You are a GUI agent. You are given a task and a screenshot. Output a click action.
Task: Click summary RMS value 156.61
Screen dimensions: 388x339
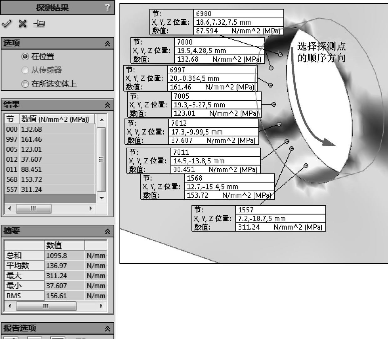tap(64, 296)
